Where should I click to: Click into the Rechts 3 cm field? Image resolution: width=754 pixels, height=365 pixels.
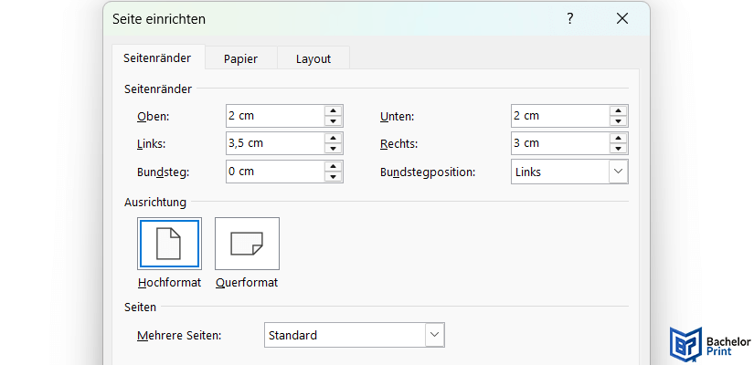[x=560, y=143]
